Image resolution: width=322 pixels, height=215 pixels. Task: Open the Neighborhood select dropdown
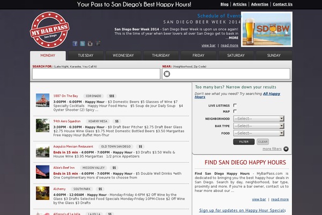[x=259, y=119]
